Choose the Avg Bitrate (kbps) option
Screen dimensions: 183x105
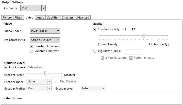click(95, 51)
